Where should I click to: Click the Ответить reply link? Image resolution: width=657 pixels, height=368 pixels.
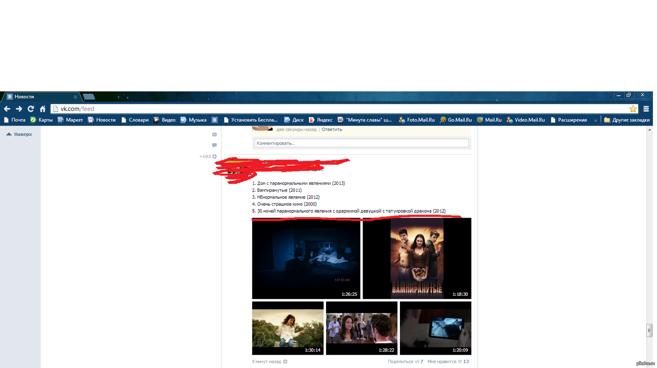click(x=332, y=129)
